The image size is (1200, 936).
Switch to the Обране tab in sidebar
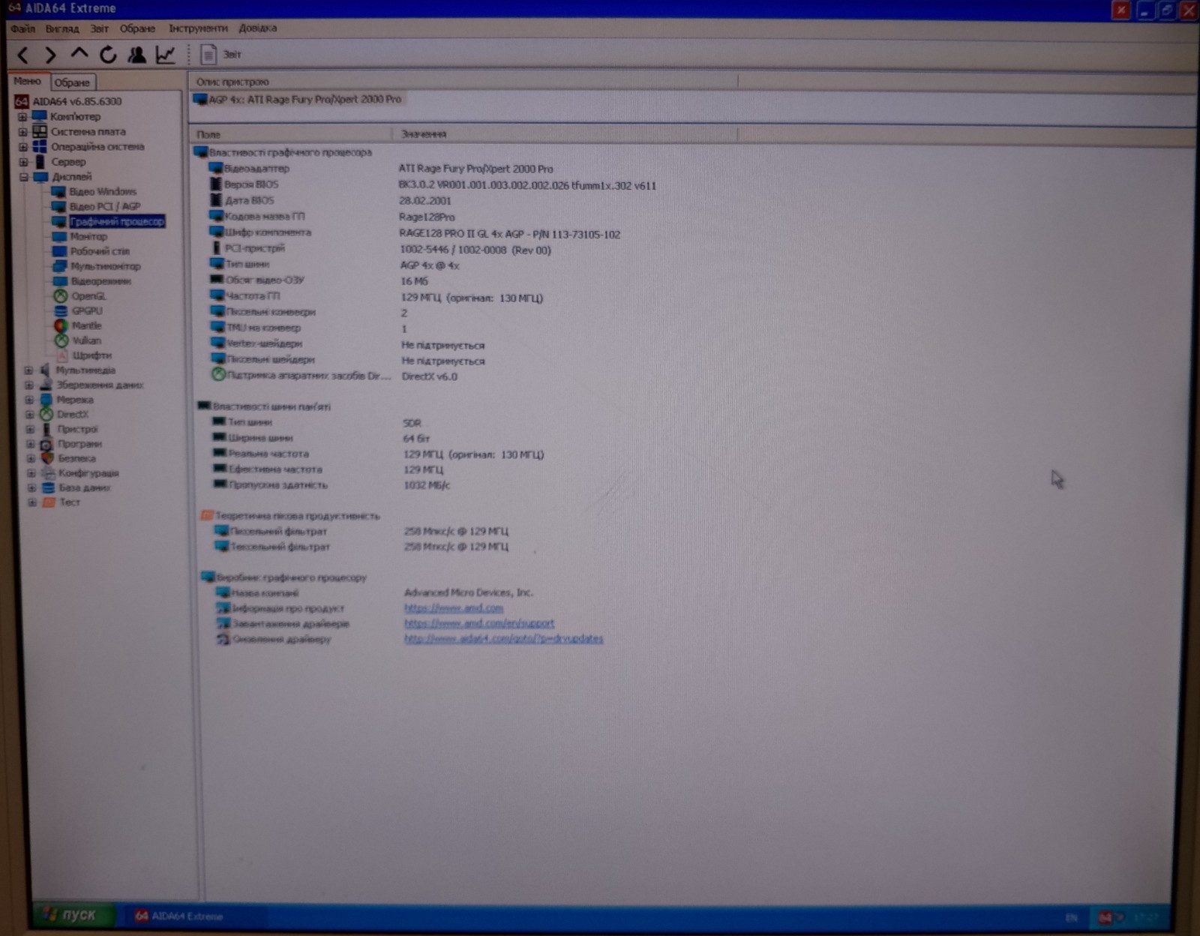point(72,82)
